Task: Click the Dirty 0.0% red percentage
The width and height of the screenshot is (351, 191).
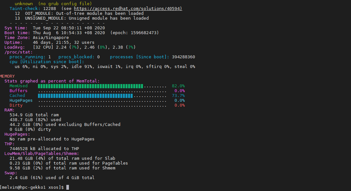Action: 179,105
